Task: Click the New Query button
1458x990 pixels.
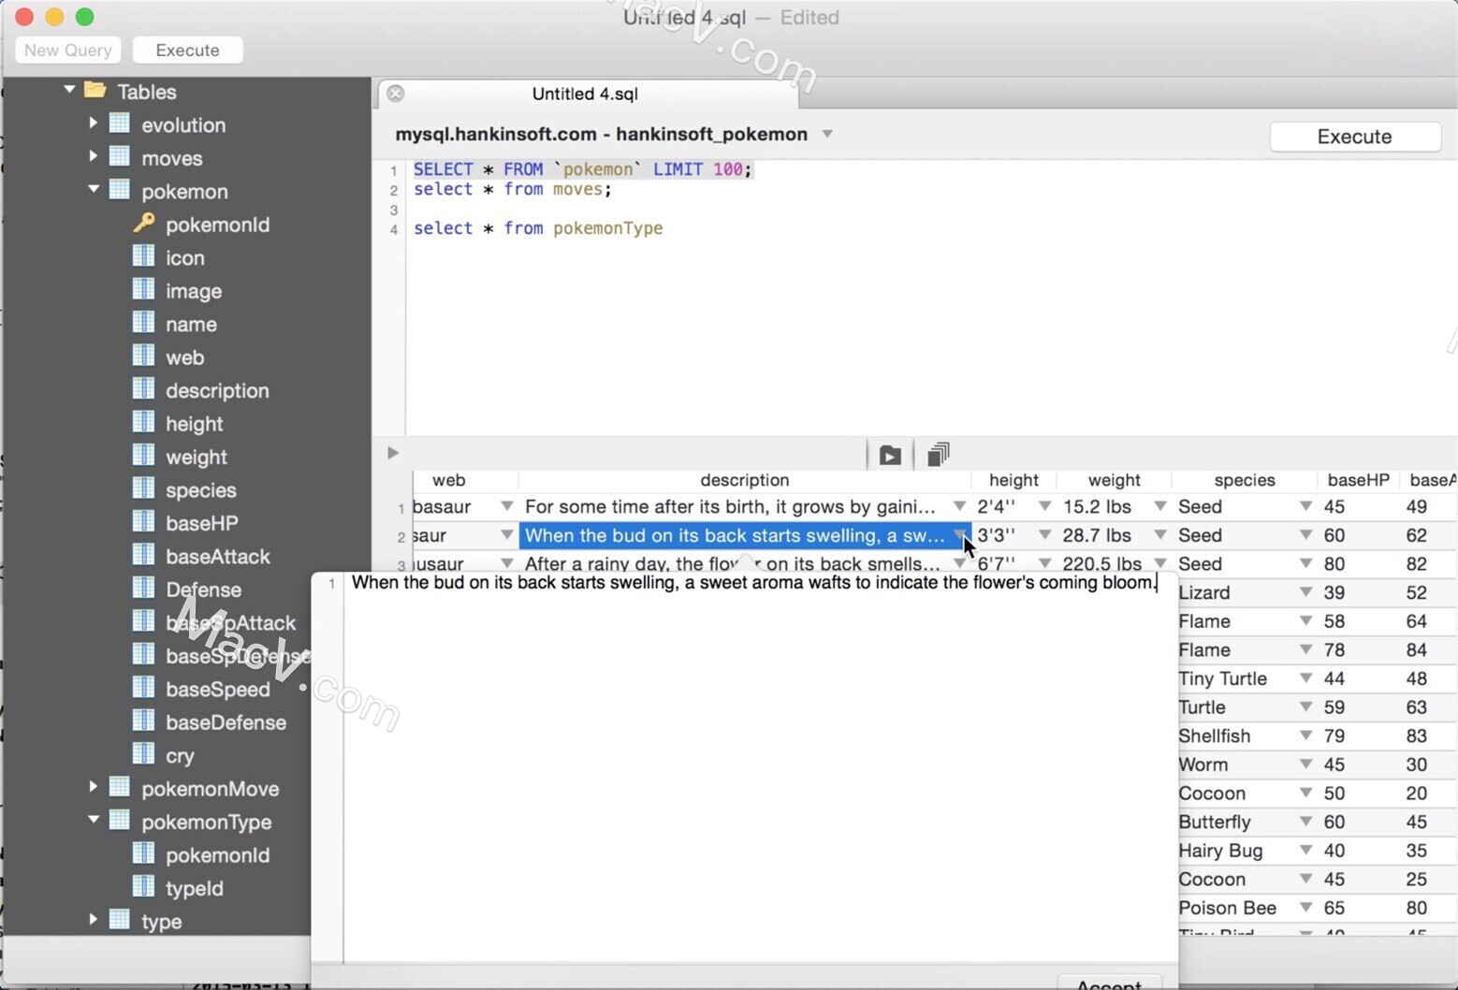Action: pyautogui.click(x=66, y=50)
